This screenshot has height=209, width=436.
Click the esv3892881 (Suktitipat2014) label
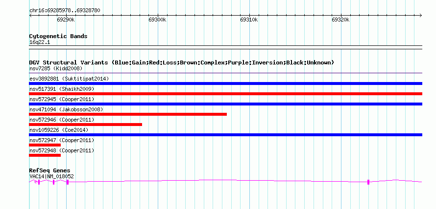(x=69, y=79)
